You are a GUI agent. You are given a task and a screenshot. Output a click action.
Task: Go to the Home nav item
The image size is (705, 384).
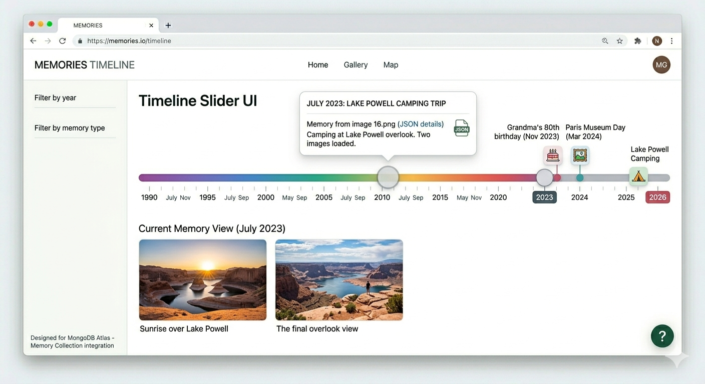[x=318, y=64]
